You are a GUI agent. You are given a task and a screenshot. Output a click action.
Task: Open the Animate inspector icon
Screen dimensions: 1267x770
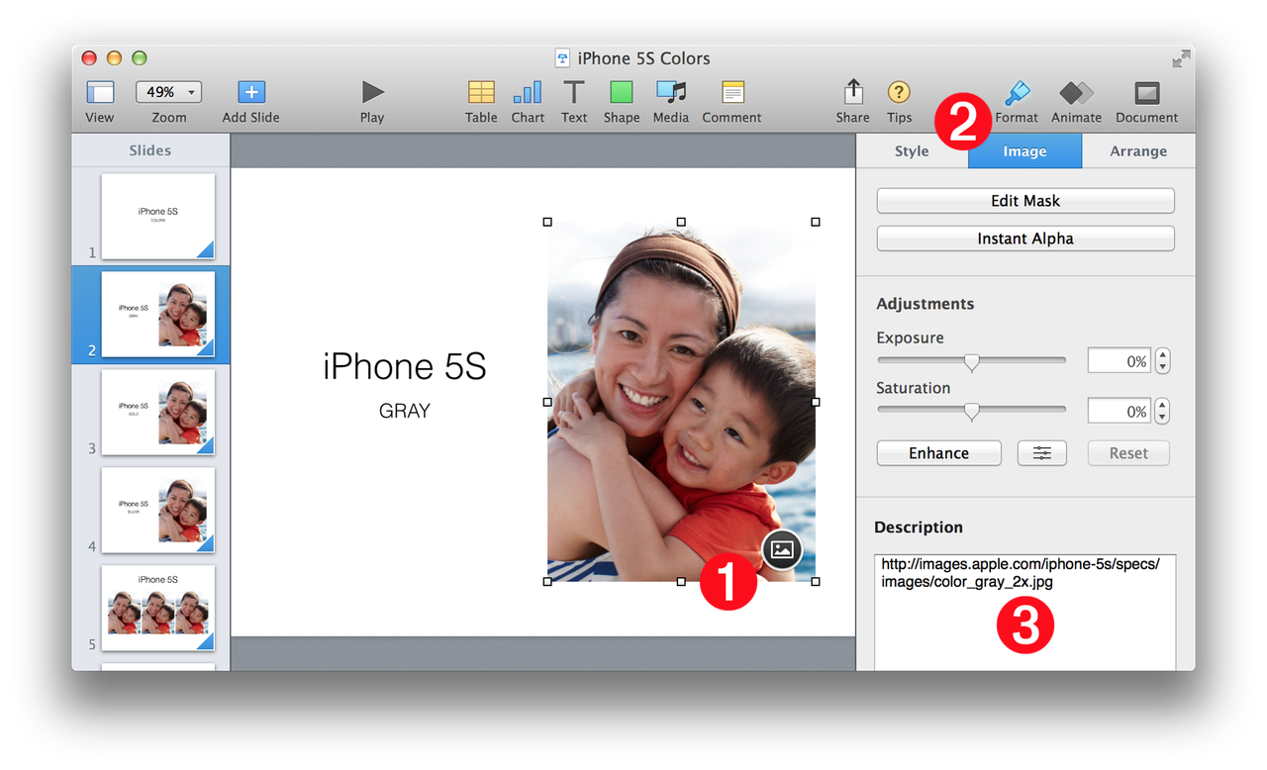(1076, 92)
